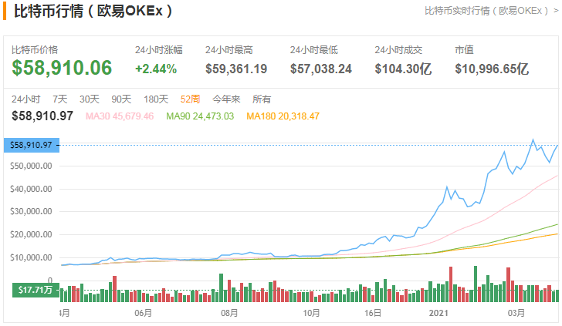Switch chart to 7天 range
The height and width of the screenshot is (326, 562).
[x=59, y=99]
